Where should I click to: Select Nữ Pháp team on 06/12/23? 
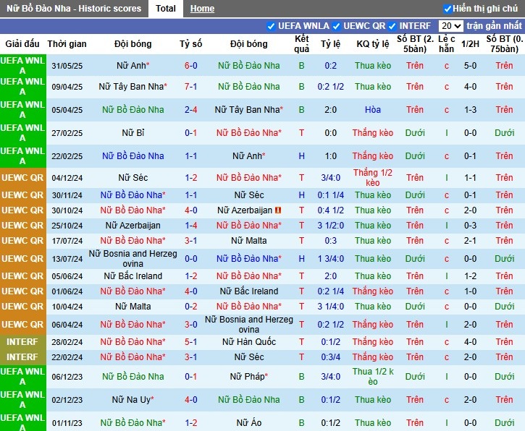249,377
